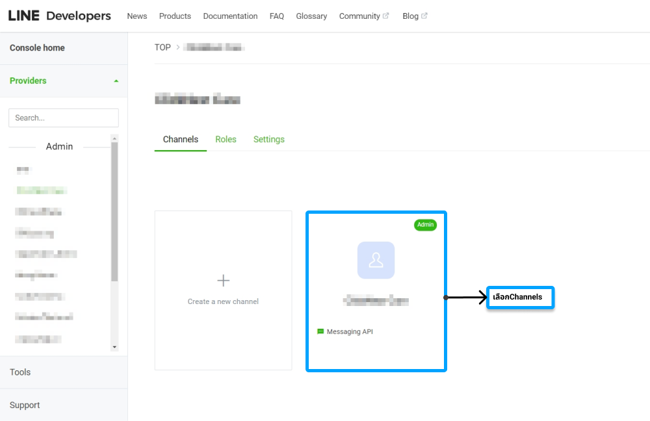Open the FAQ menu item
Image resolution: width=650 pixels, height=421 pixels.
(x=276, y=16)
